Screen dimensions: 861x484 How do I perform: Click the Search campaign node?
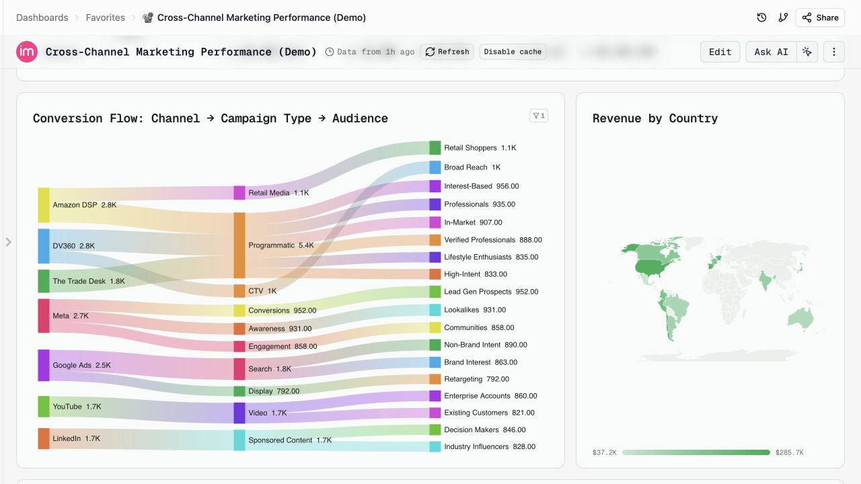(239, 369)
